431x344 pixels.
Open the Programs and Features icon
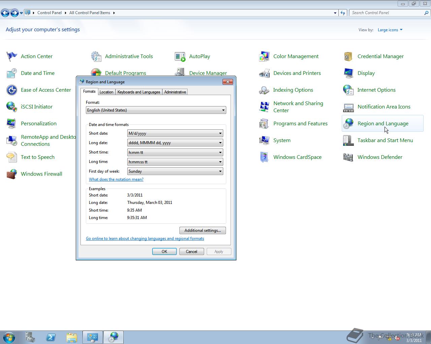264,124
